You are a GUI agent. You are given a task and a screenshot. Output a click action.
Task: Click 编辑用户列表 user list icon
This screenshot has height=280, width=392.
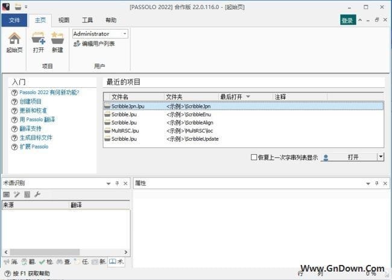coord(77,44)
